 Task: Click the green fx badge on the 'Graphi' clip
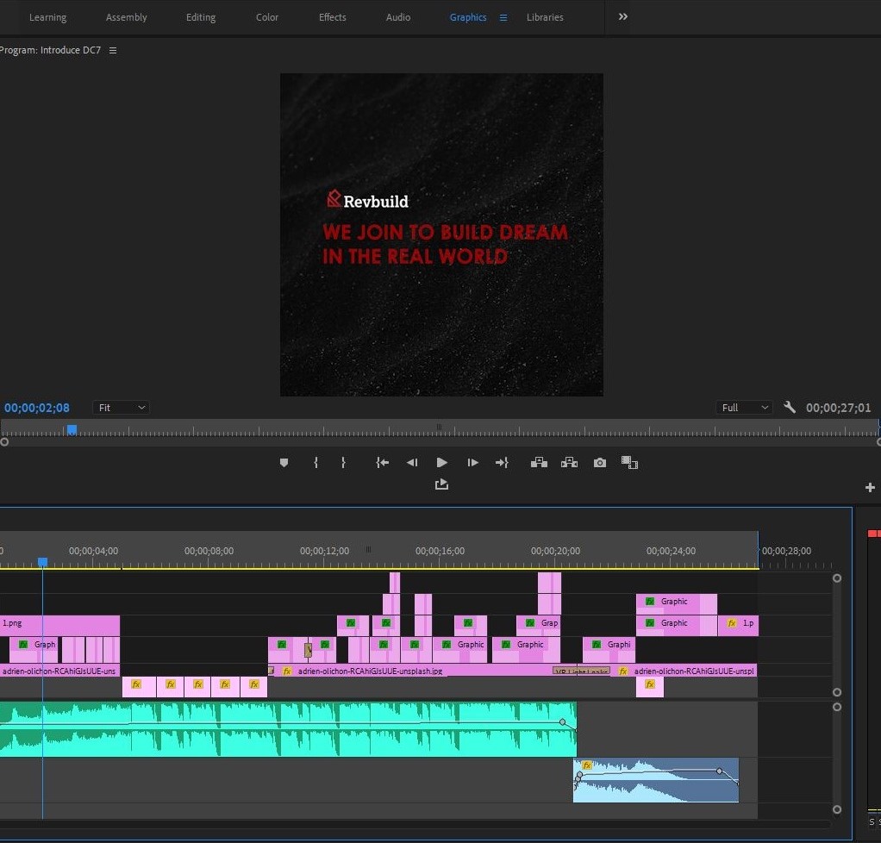coord(597,644)
